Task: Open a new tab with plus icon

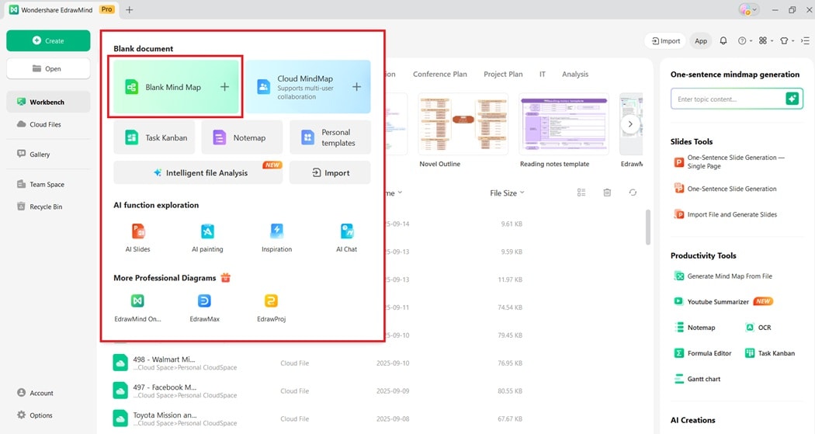Action: tap(130, 9)
